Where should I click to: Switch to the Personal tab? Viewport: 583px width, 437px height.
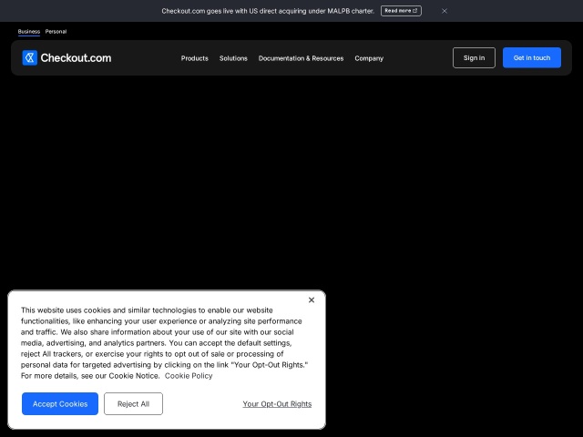pos(56,32)
